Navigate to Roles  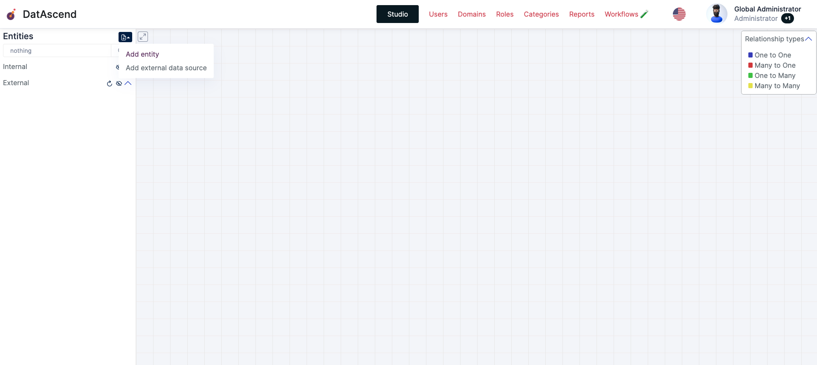[x=505, y=14]
